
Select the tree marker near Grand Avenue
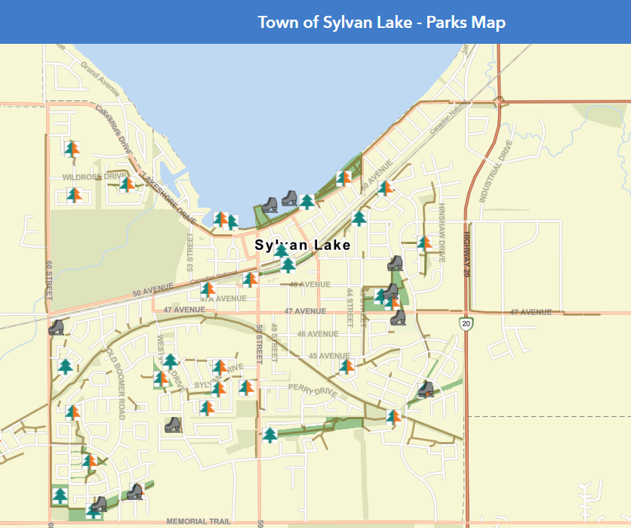[73, 149]
